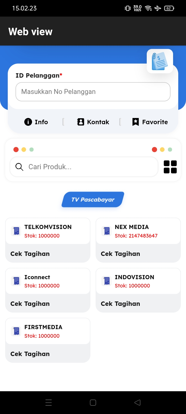Open Kontak address book icon
186x414 pixels.
[81, 122]
